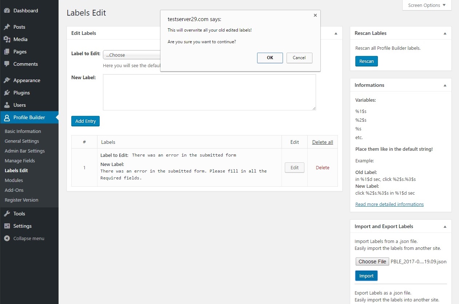
Task: Collapse the Rescan Lables box
Action: [x=445, y=33]
